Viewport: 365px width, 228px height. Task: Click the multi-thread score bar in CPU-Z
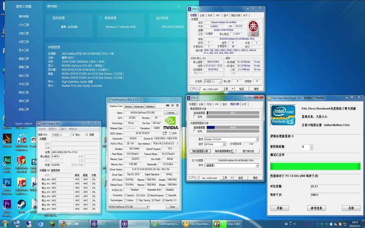[x=233, y=128]
